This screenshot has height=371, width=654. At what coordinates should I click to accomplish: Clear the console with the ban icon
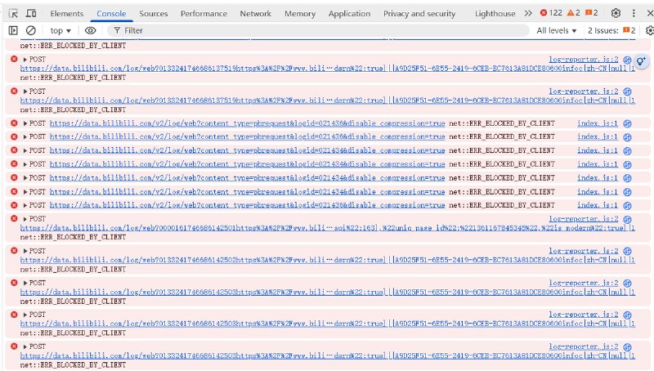(31, 30)
